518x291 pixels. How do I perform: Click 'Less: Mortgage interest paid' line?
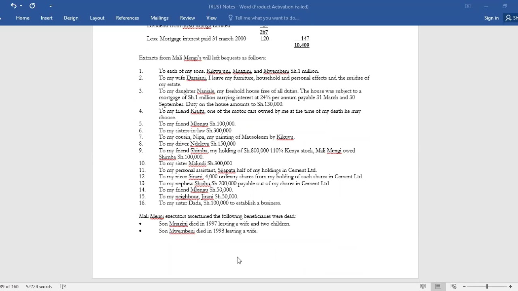(196, 39)
